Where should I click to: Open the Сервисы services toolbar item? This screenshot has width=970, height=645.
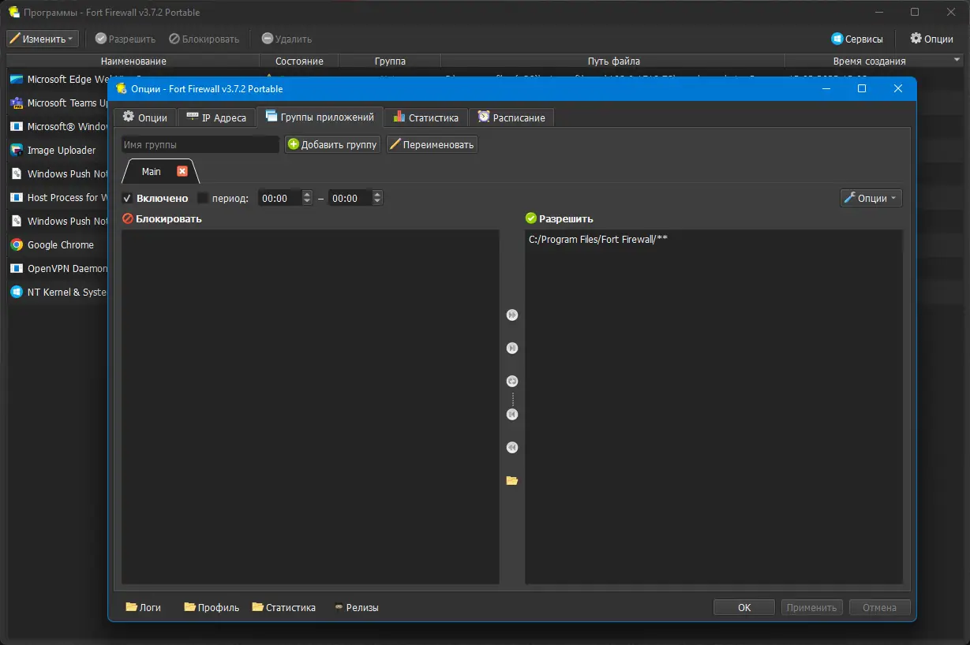click(x=857, y=39)
